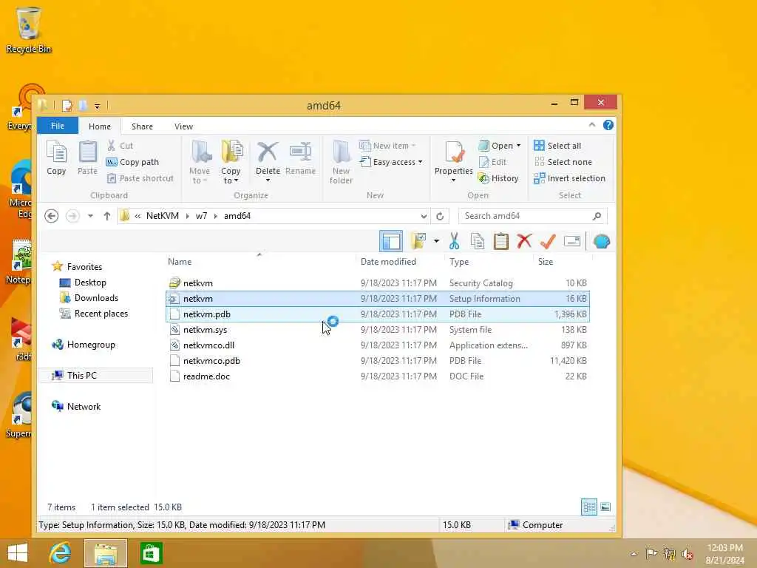Select the netkvmco.pdb file

click(x=377, y=361)
